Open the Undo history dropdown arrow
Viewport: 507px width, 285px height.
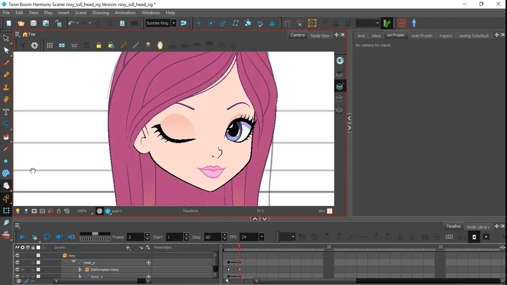(x=77, y=23)
